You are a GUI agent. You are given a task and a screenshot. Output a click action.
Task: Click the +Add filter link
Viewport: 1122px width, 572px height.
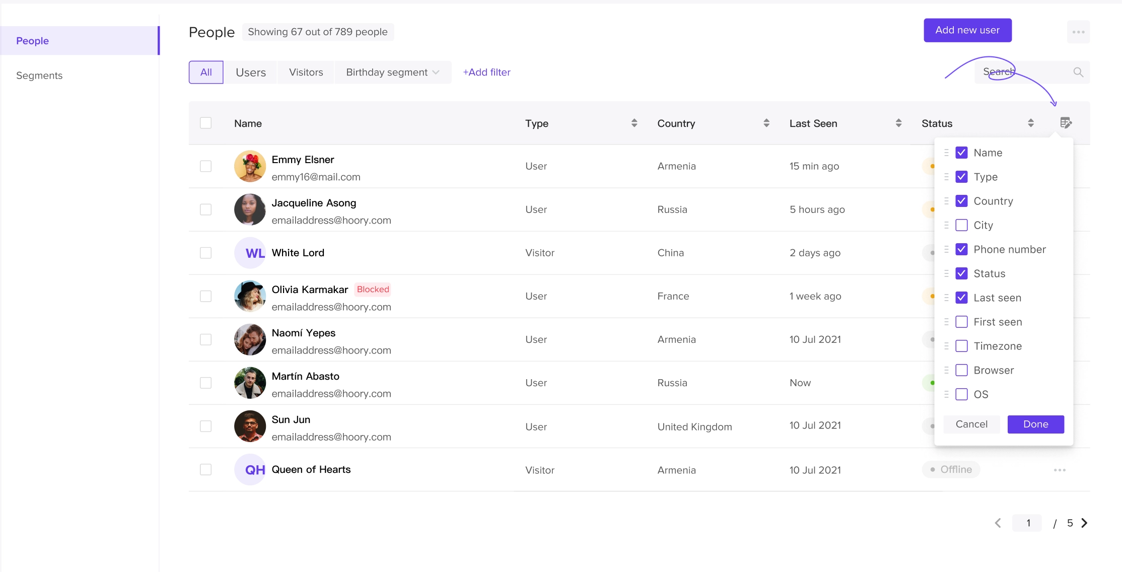tap(486, 73)
